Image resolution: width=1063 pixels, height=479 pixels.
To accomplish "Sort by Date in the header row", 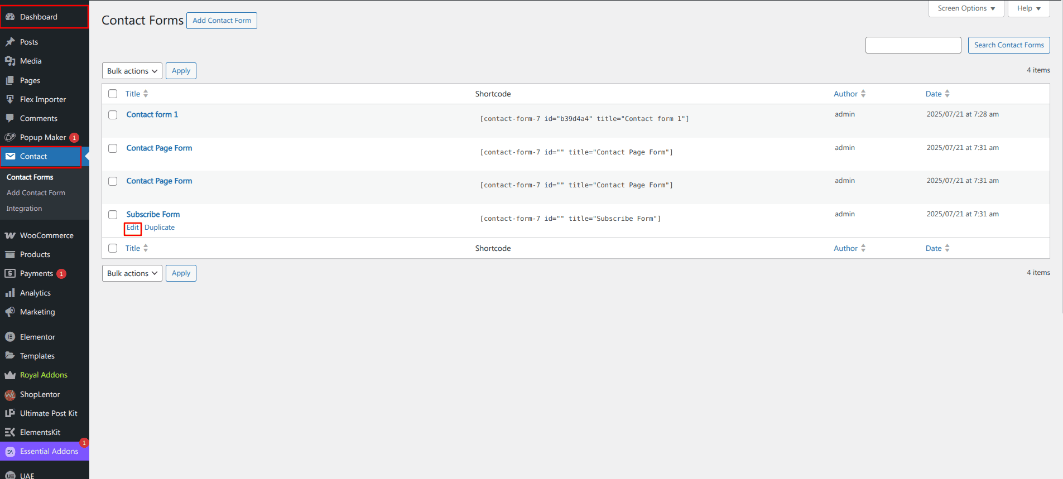I will pyautogui.click(x=937, y=94).
